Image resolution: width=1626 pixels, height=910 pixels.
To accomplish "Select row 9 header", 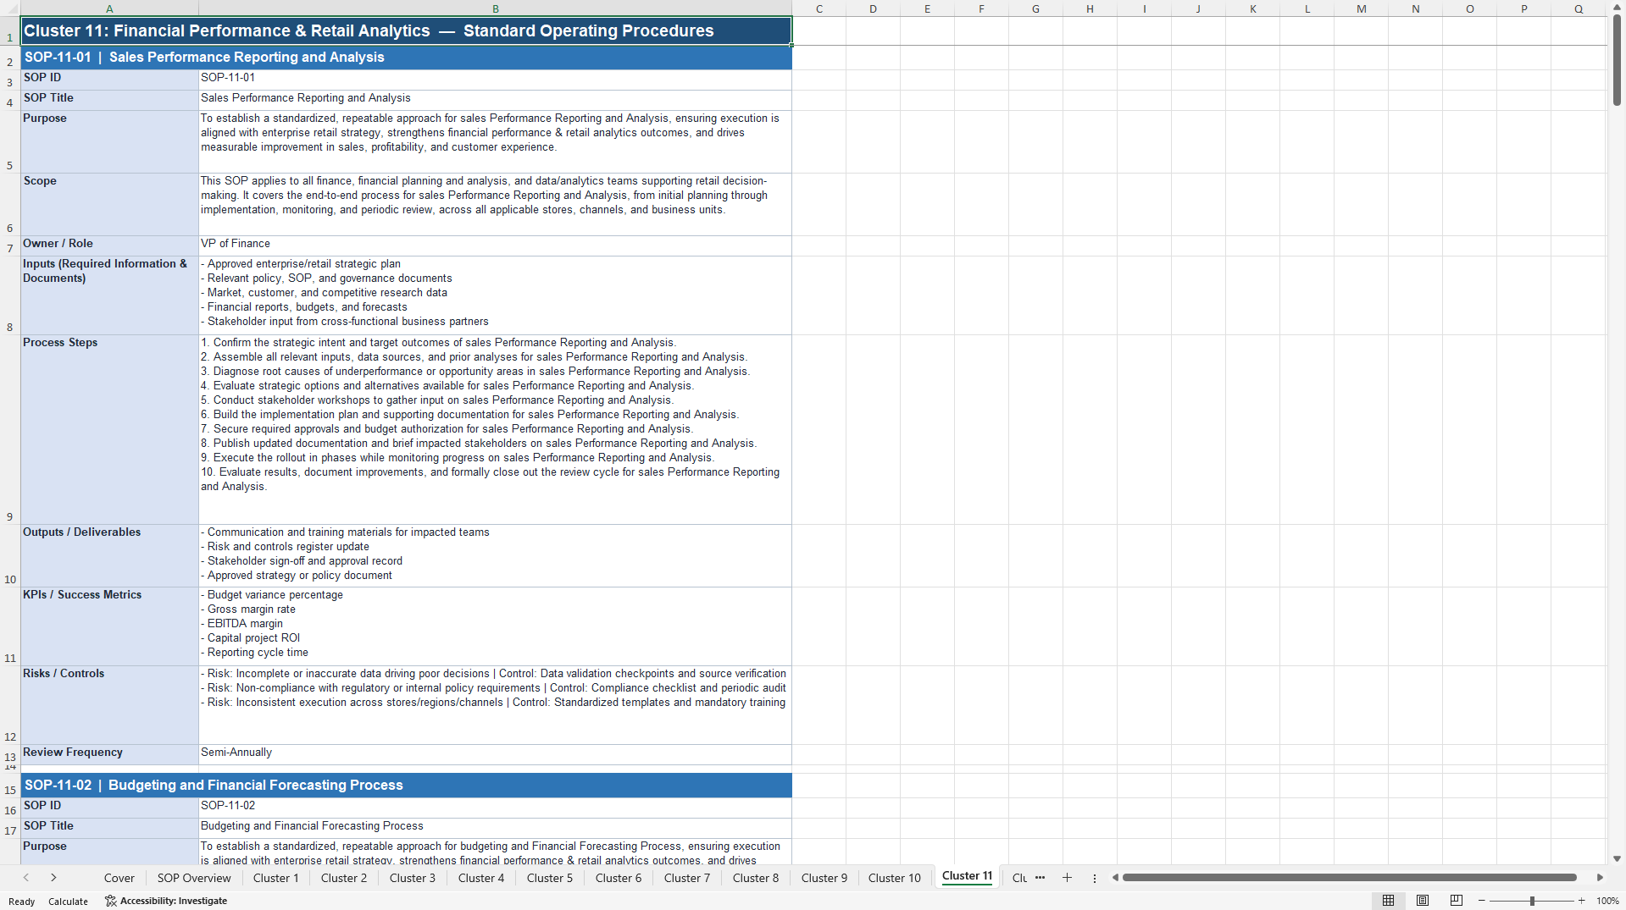I will coord(10,430).
